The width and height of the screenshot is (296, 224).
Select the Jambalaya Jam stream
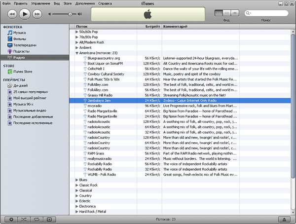pyautogui.click(x=180, y=101)
